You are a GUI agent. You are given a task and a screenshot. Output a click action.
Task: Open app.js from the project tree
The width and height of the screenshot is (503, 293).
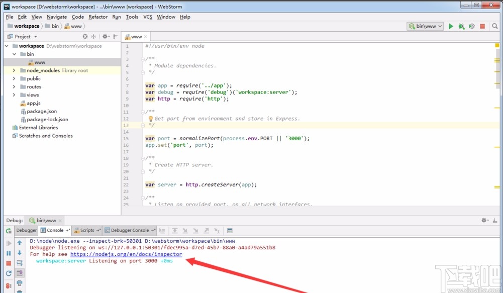coord(33,103)
